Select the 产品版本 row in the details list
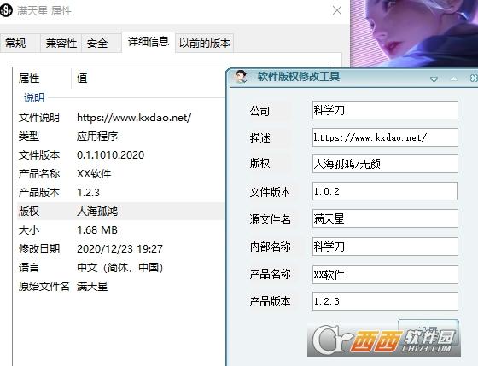Image resolution: width=478 pixels, height=366 pixels. tap(120, 193)
